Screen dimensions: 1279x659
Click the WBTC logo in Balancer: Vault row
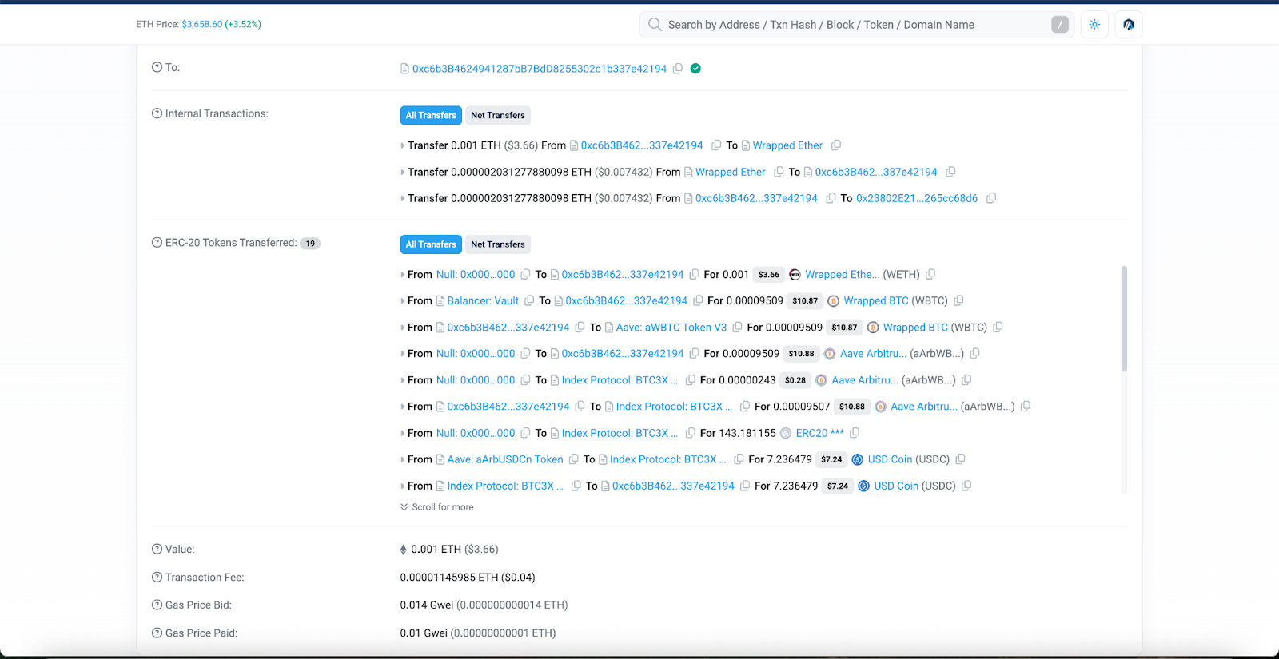point(833,301)
